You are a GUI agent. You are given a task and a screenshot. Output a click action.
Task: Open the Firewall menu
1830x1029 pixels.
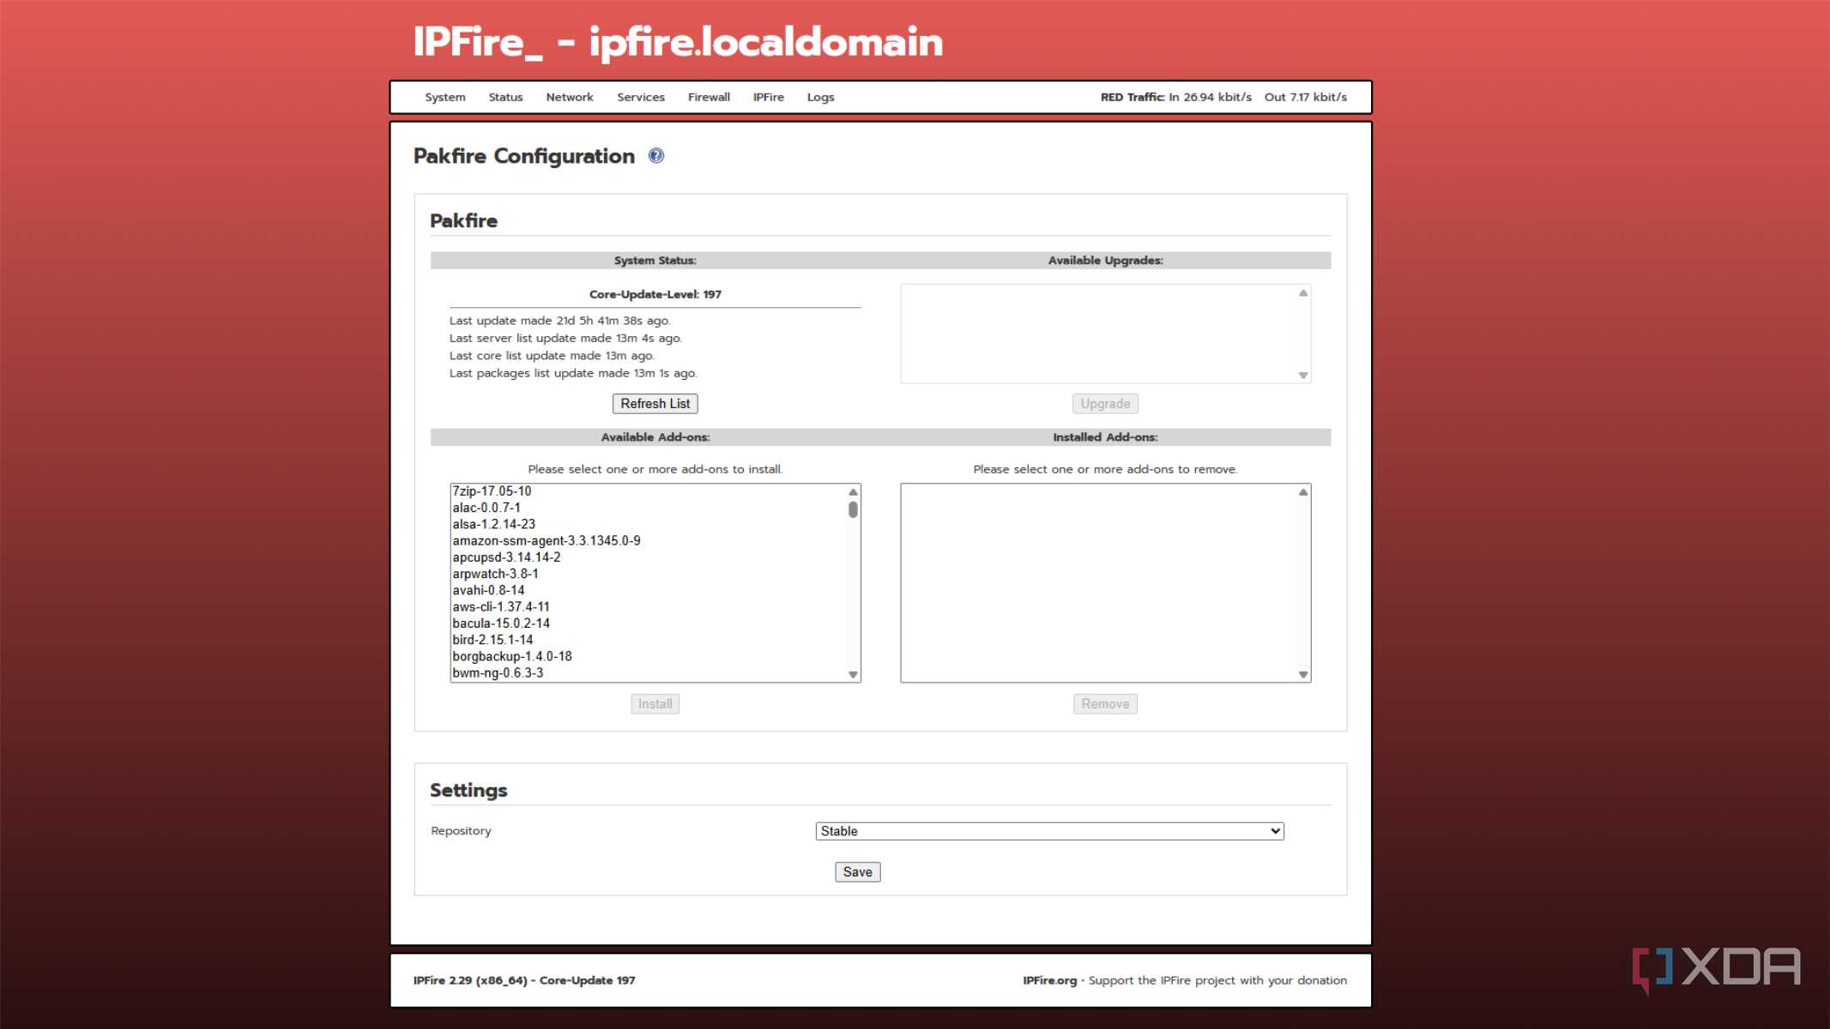click(x=709, y=97)
